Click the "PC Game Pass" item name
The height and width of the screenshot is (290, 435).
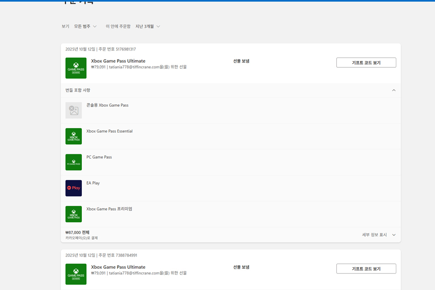99,157
